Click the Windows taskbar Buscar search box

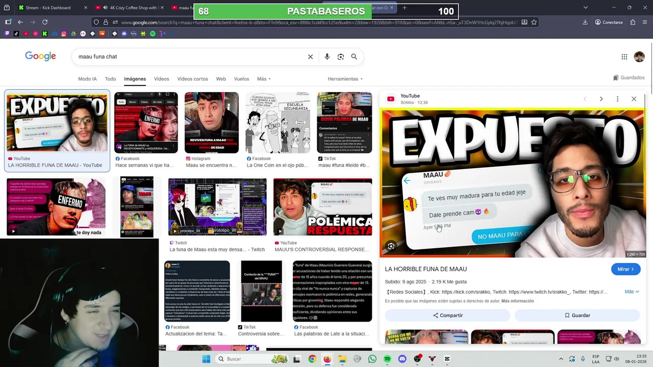click(253, 359)
